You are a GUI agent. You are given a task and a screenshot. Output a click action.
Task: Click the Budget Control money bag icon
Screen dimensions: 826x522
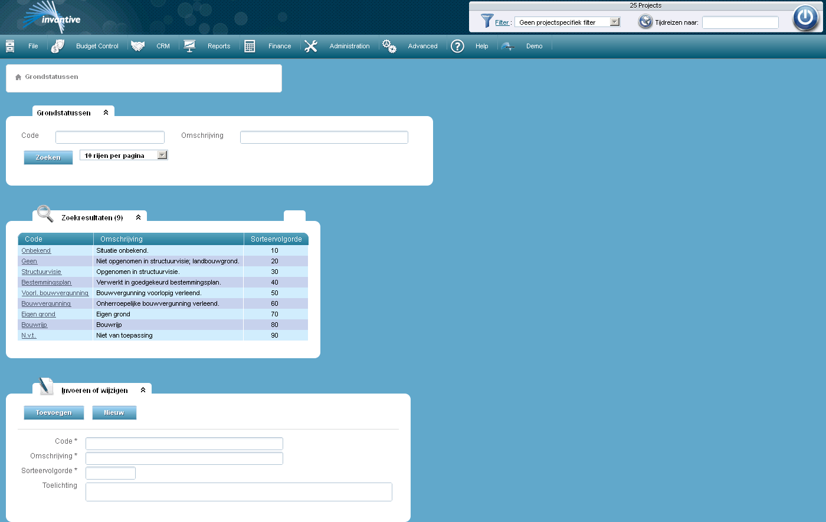coord(57,46)
